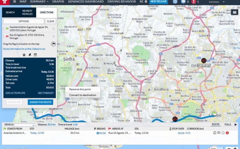Viewport: 240px width, 149px height.
Task: Click ADD AS TEMPLATE link
Action: [x=15, y=93]
